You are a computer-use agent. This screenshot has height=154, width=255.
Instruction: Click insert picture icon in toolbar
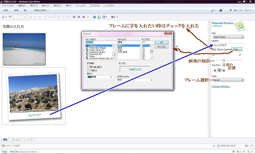[x=99, y=17]
